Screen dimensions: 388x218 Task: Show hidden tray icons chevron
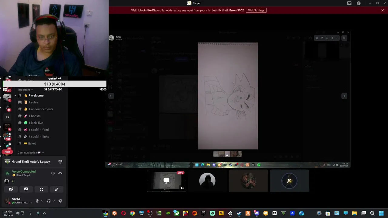(44, 213)
